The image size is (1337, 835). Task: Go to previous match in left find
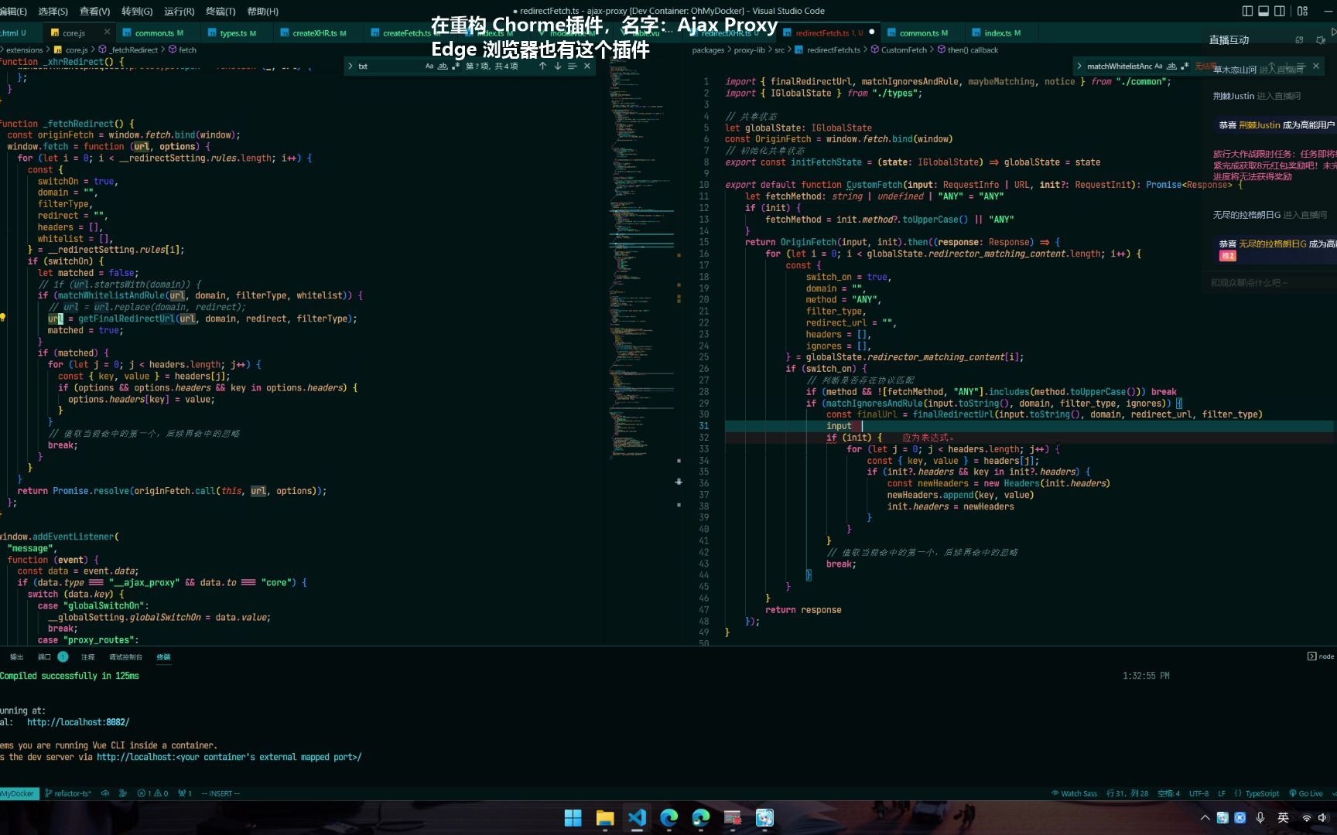542,66
